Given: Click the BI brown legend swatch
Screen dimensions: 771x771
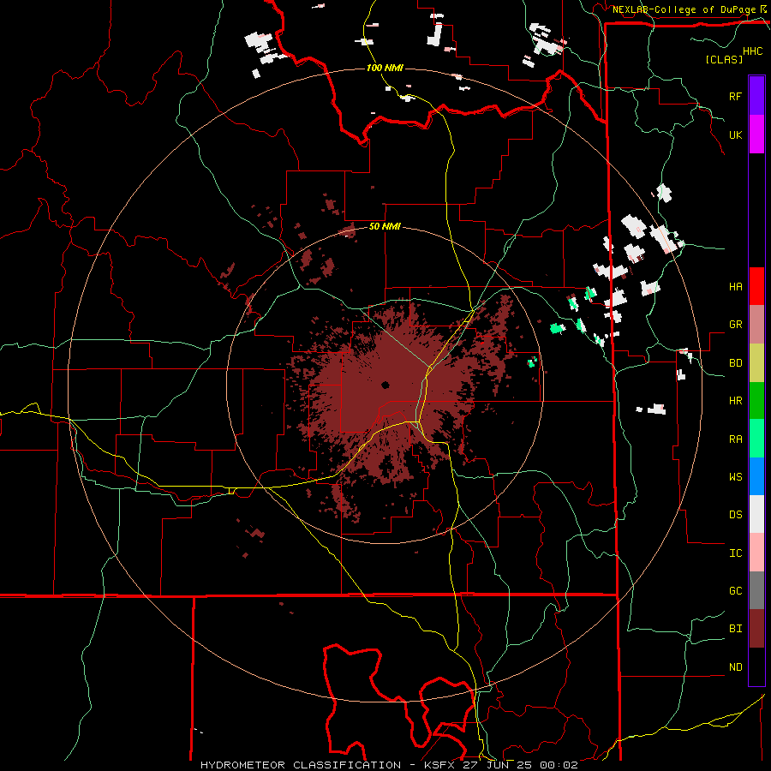Looking at the screenshot, I should tap(756, 629).
